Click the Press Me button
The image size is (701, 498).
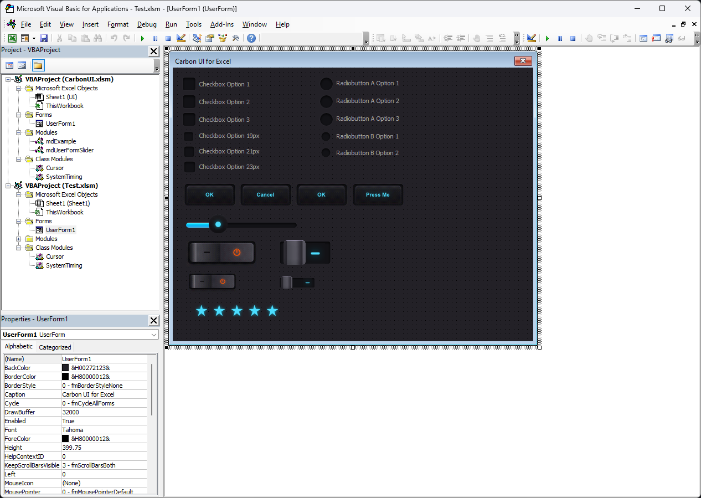coord(378,195)
